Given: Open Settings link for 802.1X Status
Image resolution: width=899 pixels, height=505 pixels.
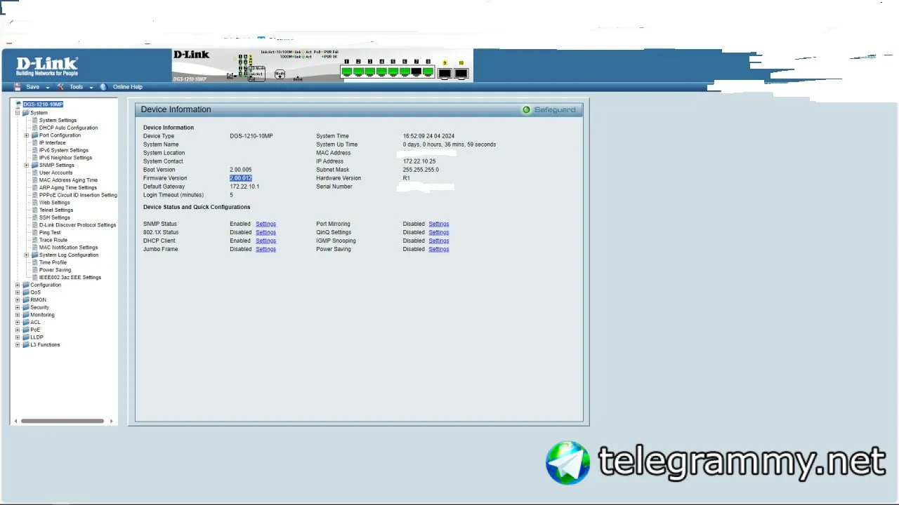Looking at the screenshot, I should [265, 232].
